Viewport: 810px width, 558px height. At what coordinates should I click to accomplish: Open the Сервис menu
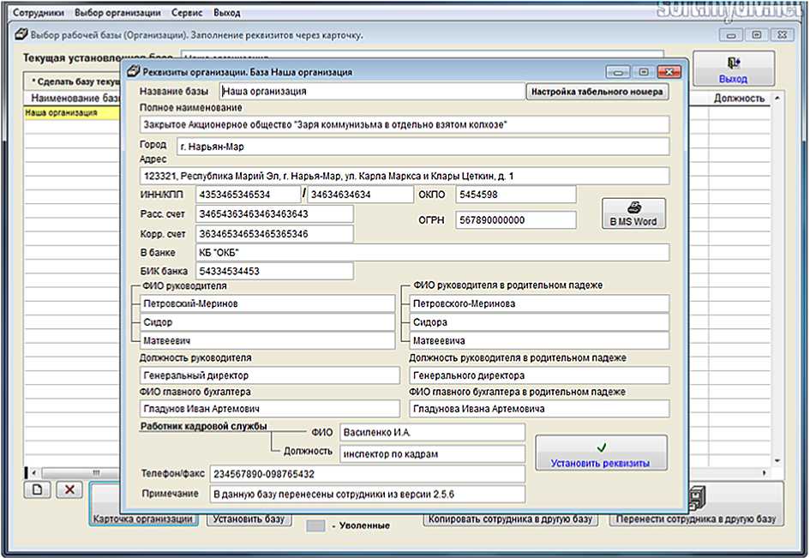(x=187, y=14)
